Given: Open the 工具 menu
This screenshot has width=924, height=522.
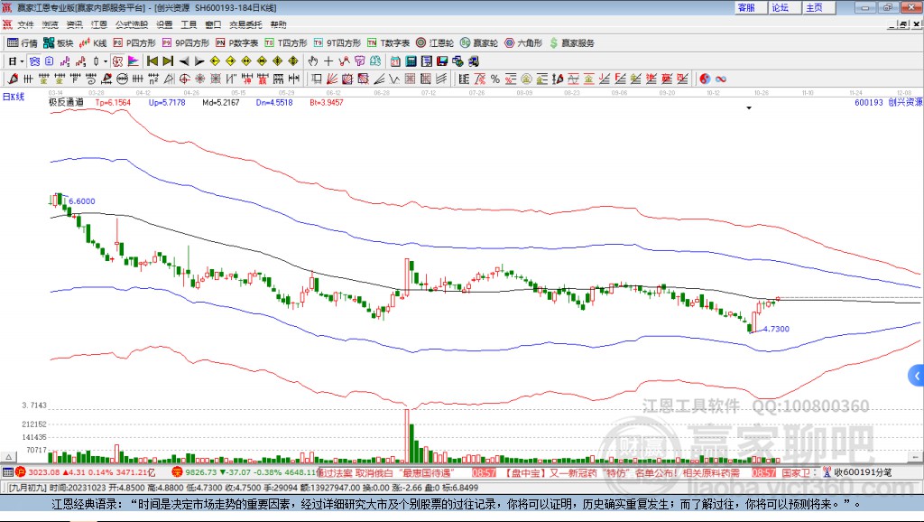Looking at the screenshot, I should click(x=189, y=24).
